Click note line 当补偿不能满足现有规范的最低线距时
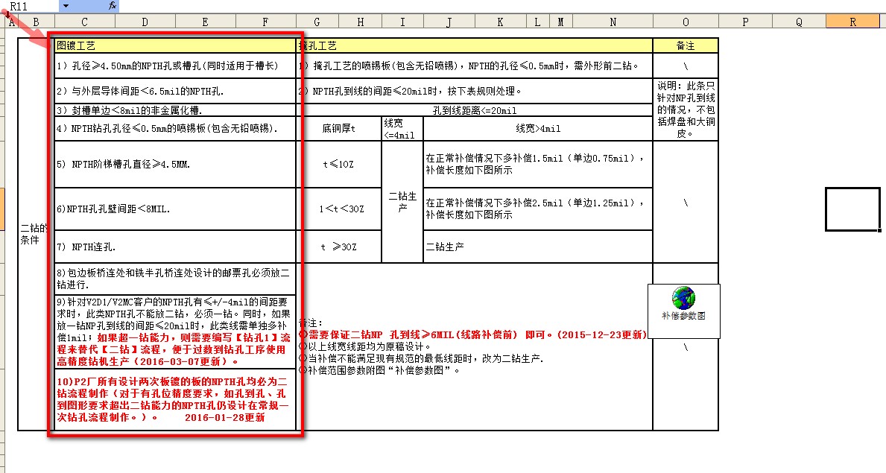Image resolution: width=886 pixels, height=473 pixels. click(x=421, y=358)
